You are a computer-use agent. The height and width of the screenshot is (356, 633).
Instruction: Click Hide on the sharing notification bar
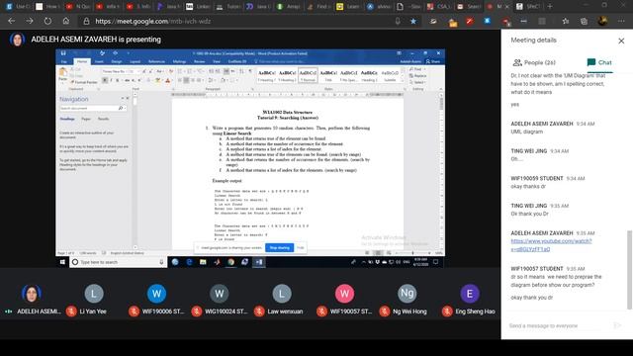[300, 248]
